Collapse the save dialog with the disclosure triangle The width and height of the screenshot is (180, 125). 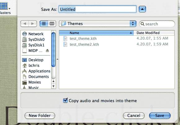pyautogui.click(x=142, y=9)
